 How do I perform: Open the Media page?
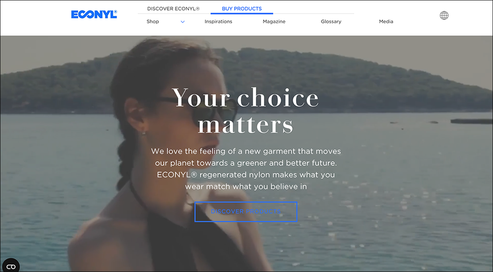point(386,21)
